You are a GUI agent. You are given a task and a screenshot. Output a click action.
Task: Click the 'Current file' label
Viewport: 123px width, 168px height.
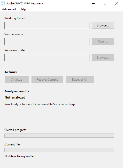point(12,144)
